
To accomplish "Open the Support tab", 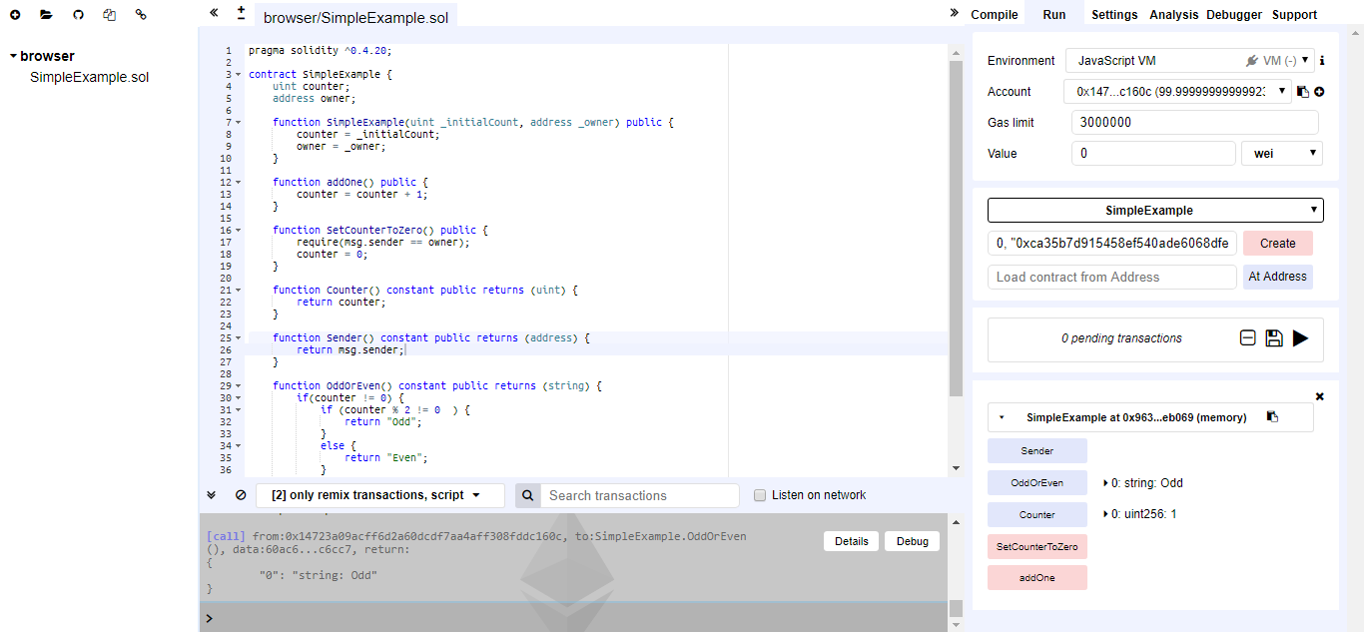I will (x=1294, y=15).
